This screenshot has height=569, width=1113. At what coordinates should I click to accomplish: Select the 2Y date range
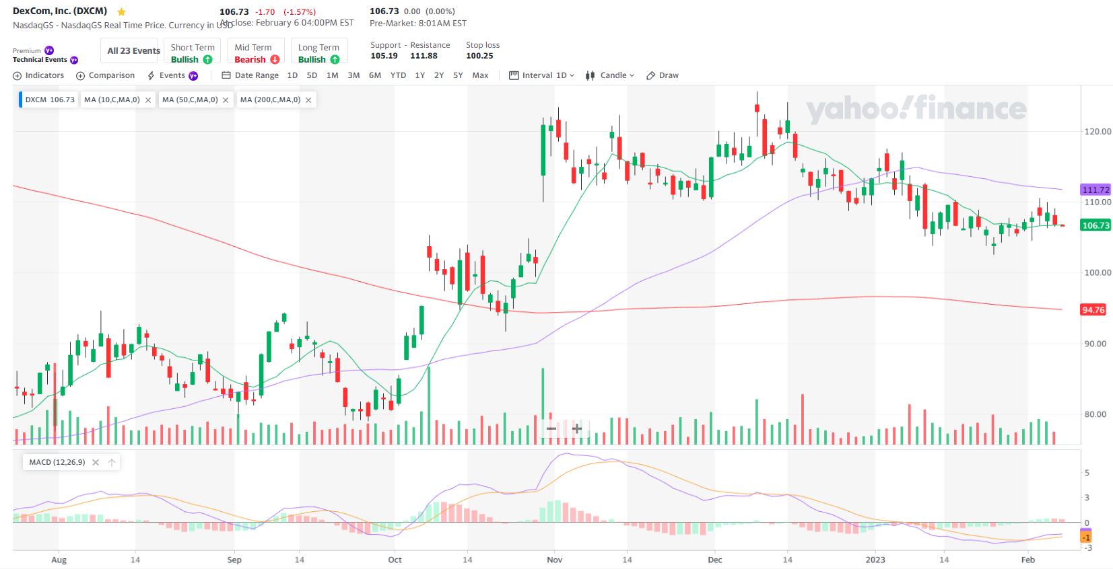[439, 75]
